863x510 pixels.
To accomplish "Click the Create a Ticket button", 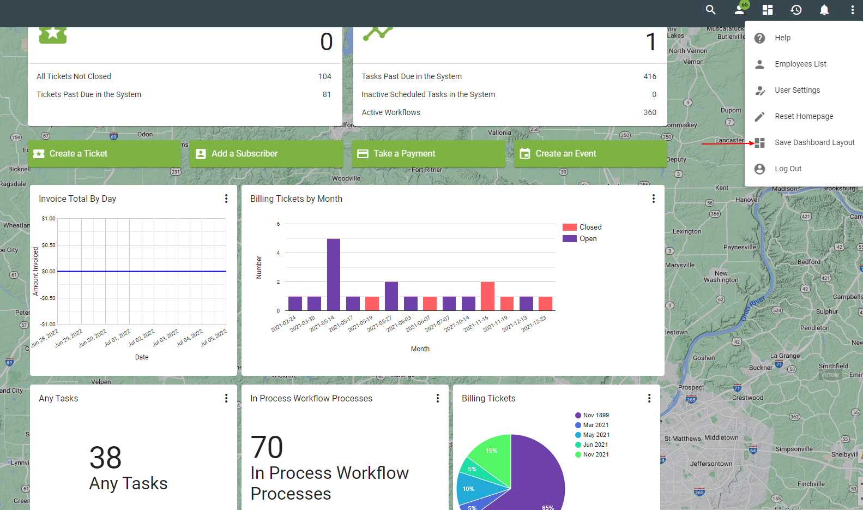I will (104, 154).
